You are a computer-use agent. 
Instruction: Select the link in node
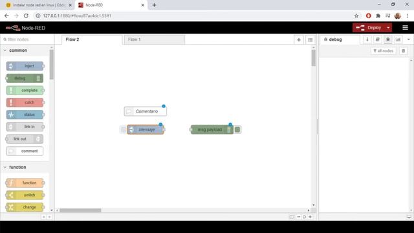(x=25, y=127)
